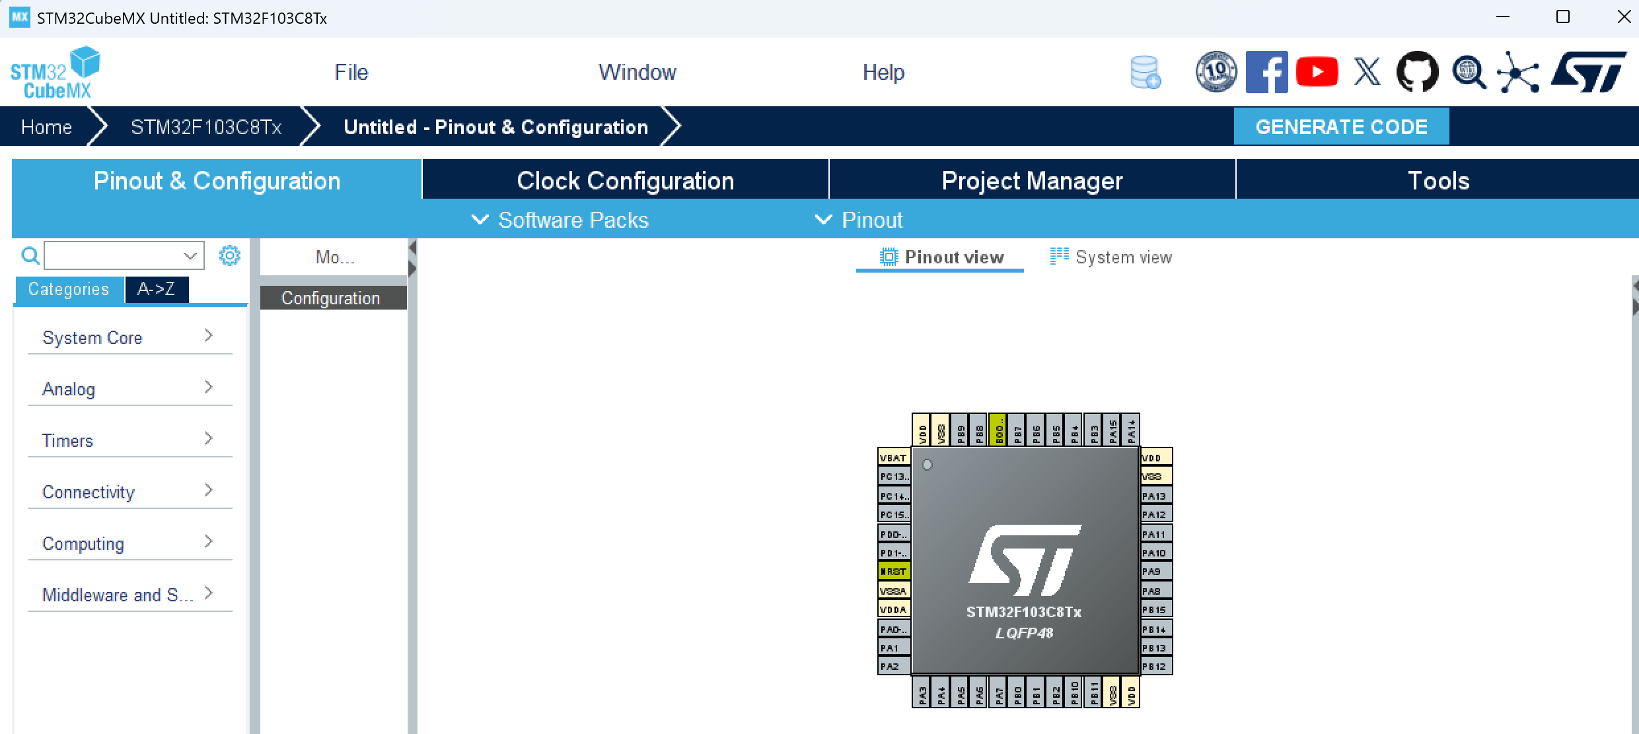
Task: Click the gear icon beside search field
Action: pyautogui.click(x=229, y=255)
